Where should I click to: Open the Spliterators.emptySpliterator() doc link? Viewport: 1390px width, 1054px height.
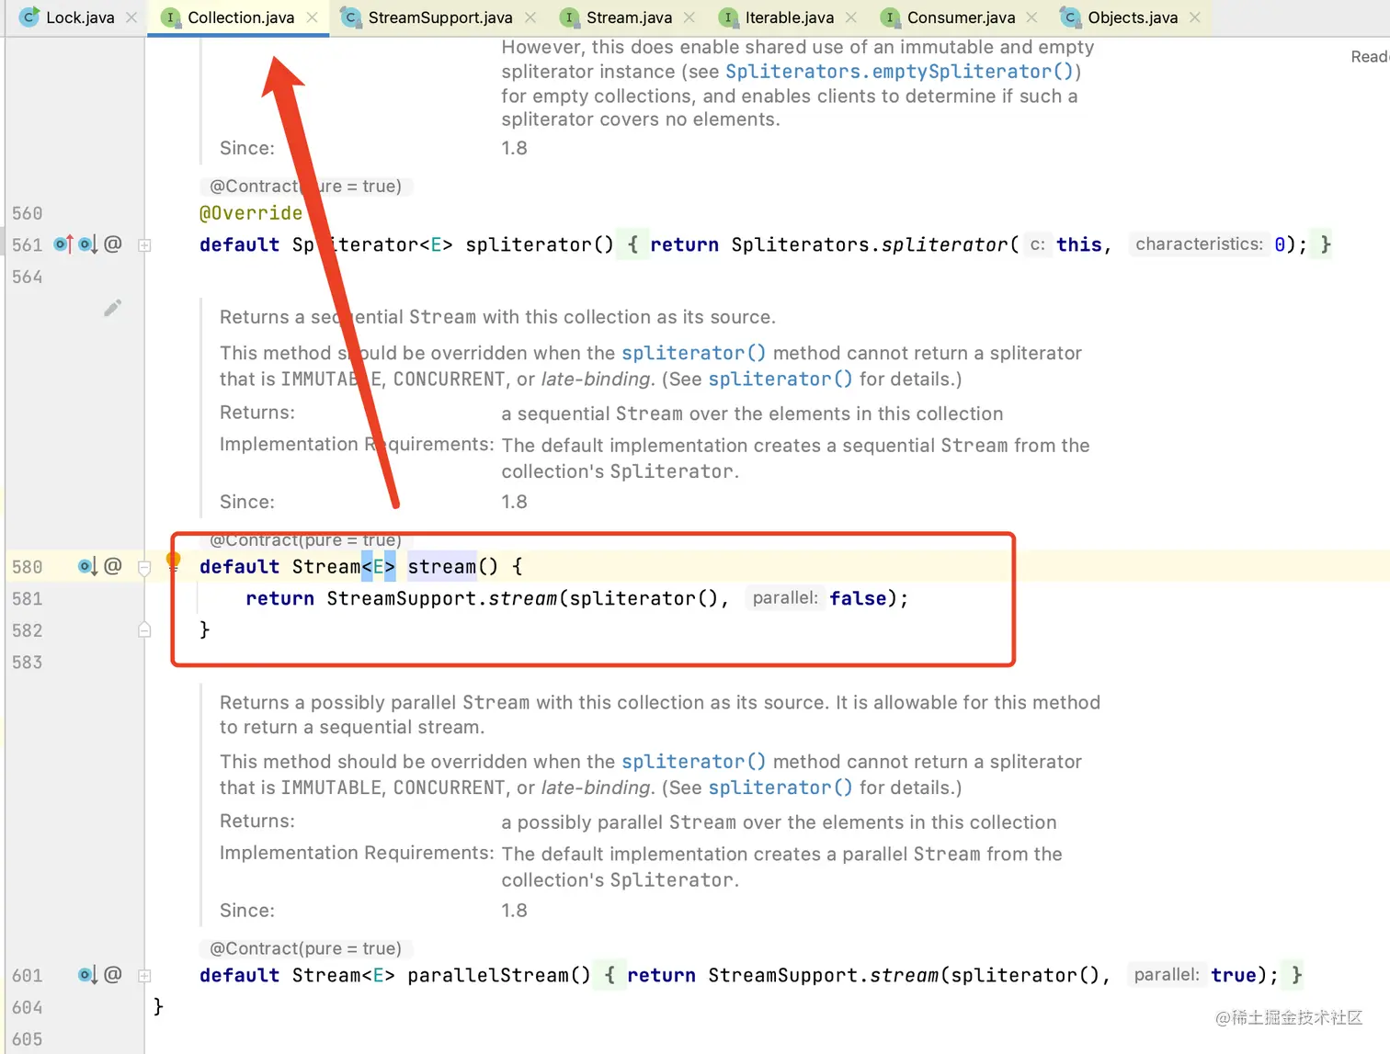(x=899, y=72)
